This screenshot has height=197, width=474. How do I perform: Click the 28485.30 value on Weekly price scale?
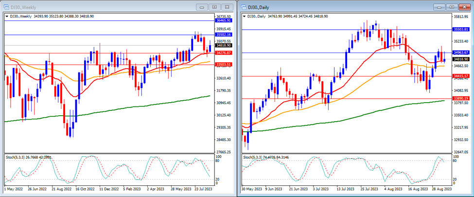(x=224, y=140)
